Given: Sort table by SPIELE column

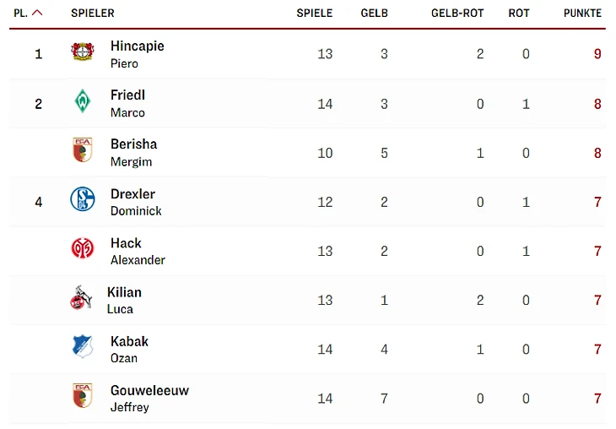Looking at the screenshot, I should tap(314, 14).
